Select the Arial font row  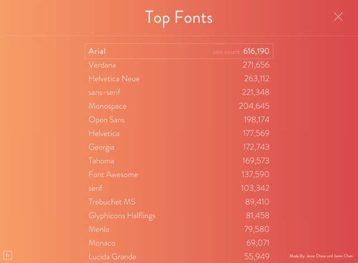tap(179, 51)
